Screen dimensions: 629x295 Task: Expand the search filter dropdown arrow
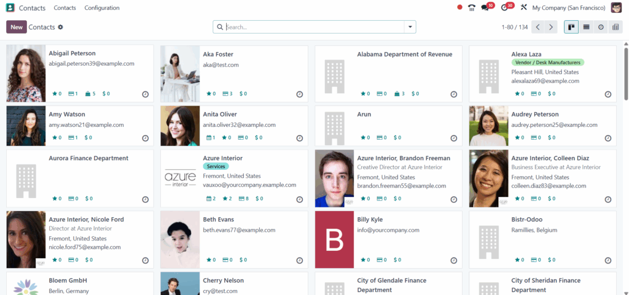pyautogui.click(x=410, y=27)
